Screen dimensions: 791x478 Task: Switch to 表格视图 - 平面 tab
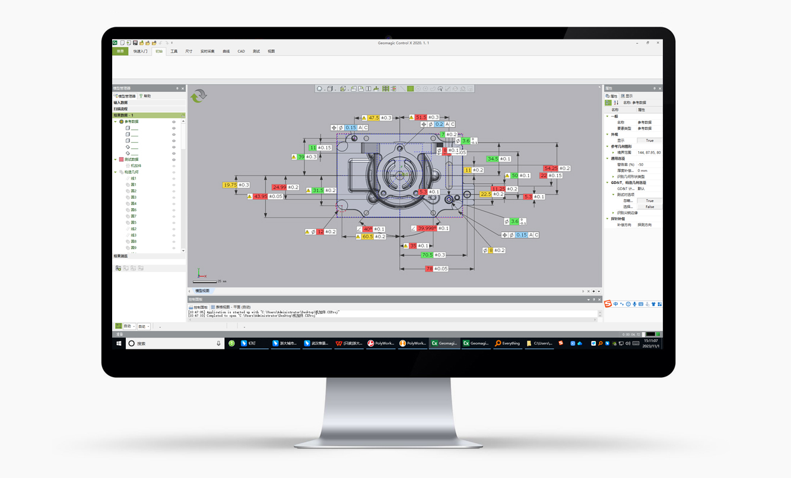231,307
